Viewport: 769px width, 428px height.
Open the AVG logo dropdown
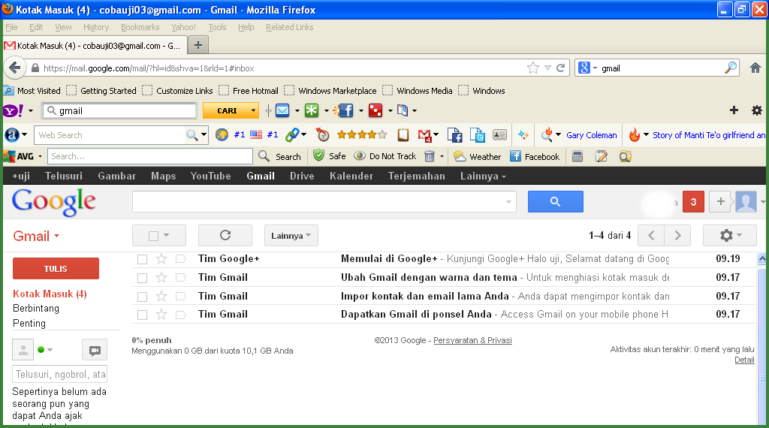point(41,156)
